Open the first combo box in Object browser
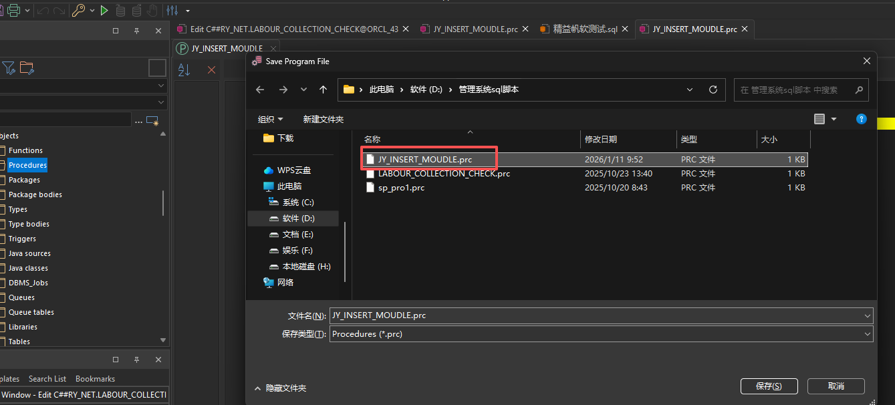Viewport: 895px width, 405px height. tap(83, 86)
